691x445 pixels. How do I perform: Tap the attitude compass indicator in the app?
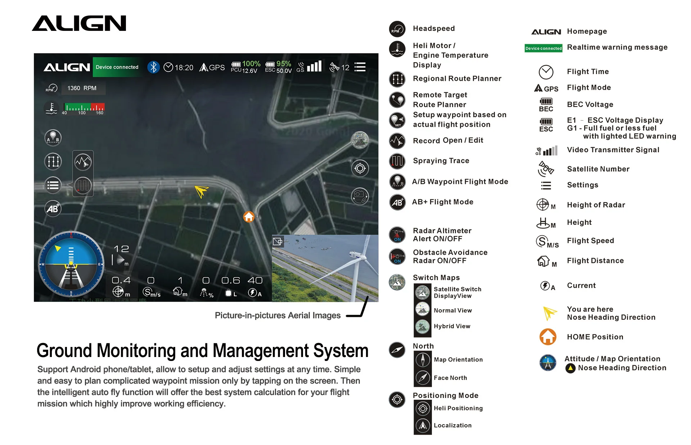[71, 264]
